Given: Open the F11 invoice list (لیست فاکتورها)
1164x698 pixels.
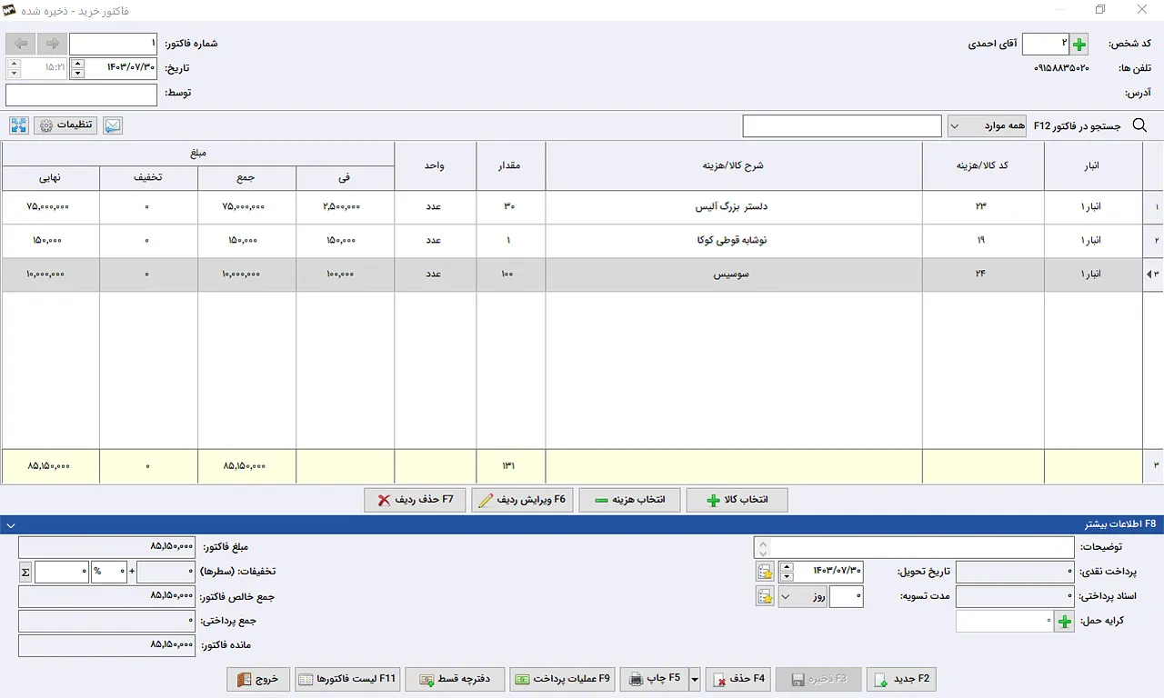Looking at the screenshot, I should pyautogui.click(x=347, y=679).
